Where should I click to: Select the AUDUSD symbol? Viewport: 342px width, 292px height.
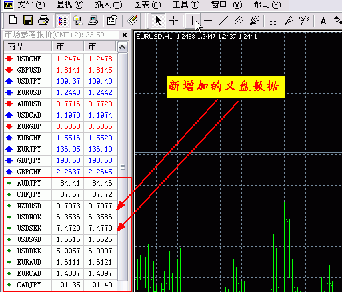[x=29, y=104]
